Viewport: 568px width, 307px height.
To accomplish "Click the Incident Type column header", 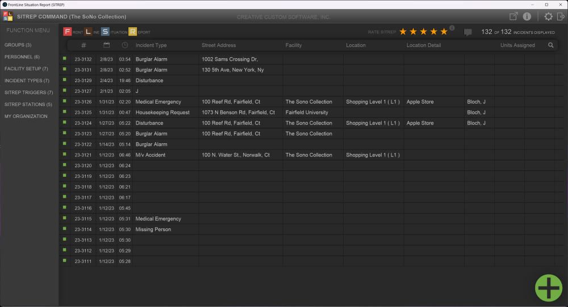I will [151, 45].
